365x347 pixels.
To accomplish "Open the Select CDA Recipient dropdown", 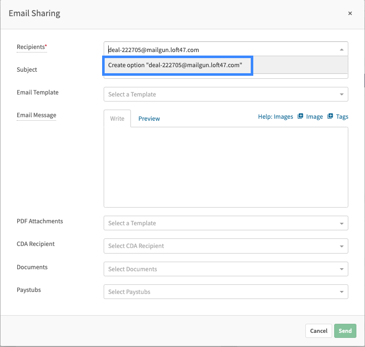I will click(226, 246).
